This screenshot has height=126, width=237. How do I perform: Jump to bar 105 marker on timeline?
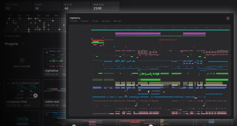point(219,28)
